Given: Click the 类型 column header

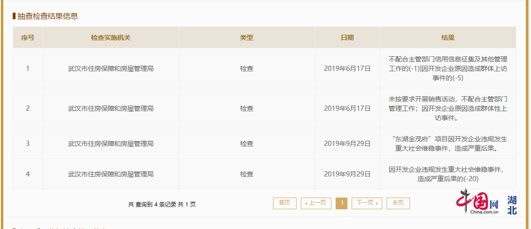Looking at the screenshot, I should [247, 38].
